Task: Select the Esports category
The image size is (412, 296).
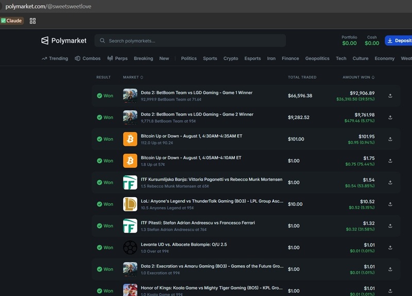Action: click(252, 58)
